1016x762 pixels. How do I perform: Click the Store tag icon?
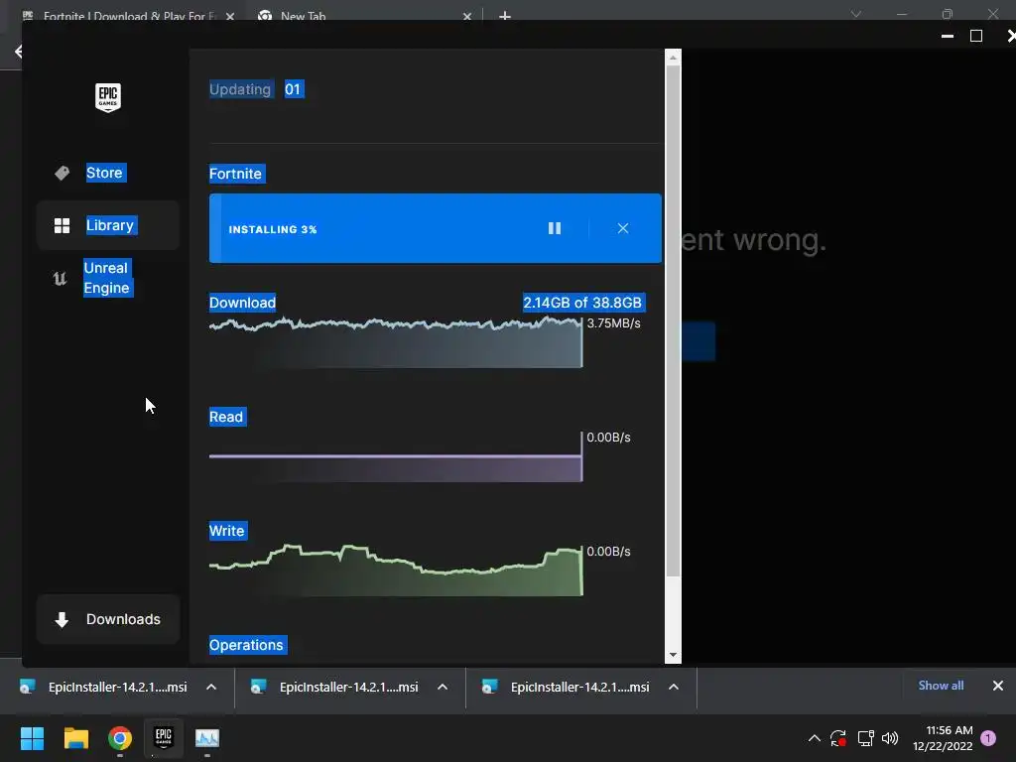62,173
